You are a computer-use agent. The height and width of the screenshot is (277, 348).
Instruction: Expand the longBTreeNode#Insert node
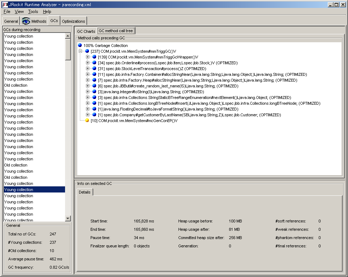pos(88,103)
